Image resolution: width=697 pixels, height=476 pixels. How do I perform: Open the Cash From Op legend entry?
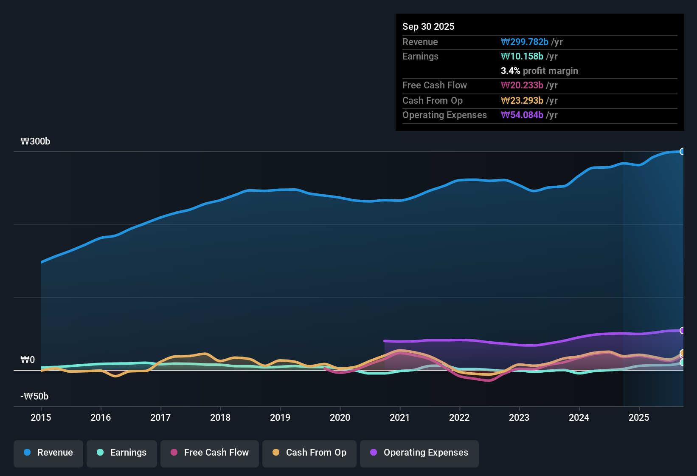309,453
